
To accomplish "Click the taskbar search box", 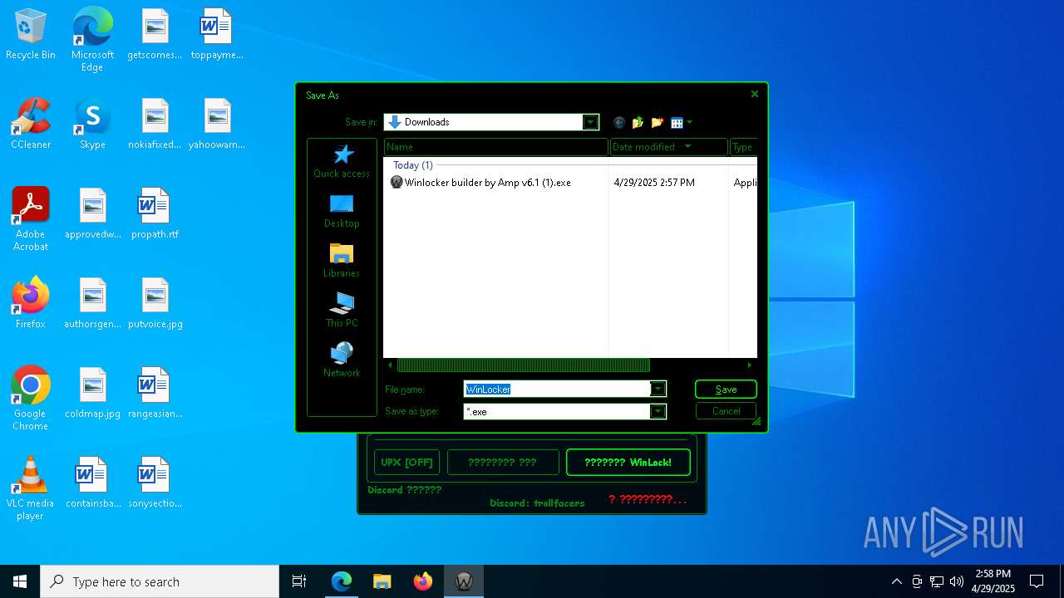I will point(160,581).
